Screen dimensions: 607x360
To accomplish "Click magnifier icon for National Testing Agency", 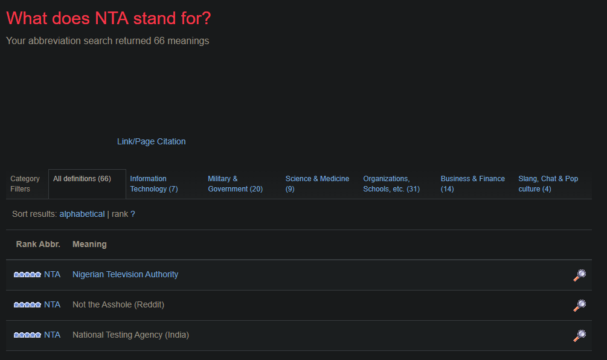I will point(579,336).
